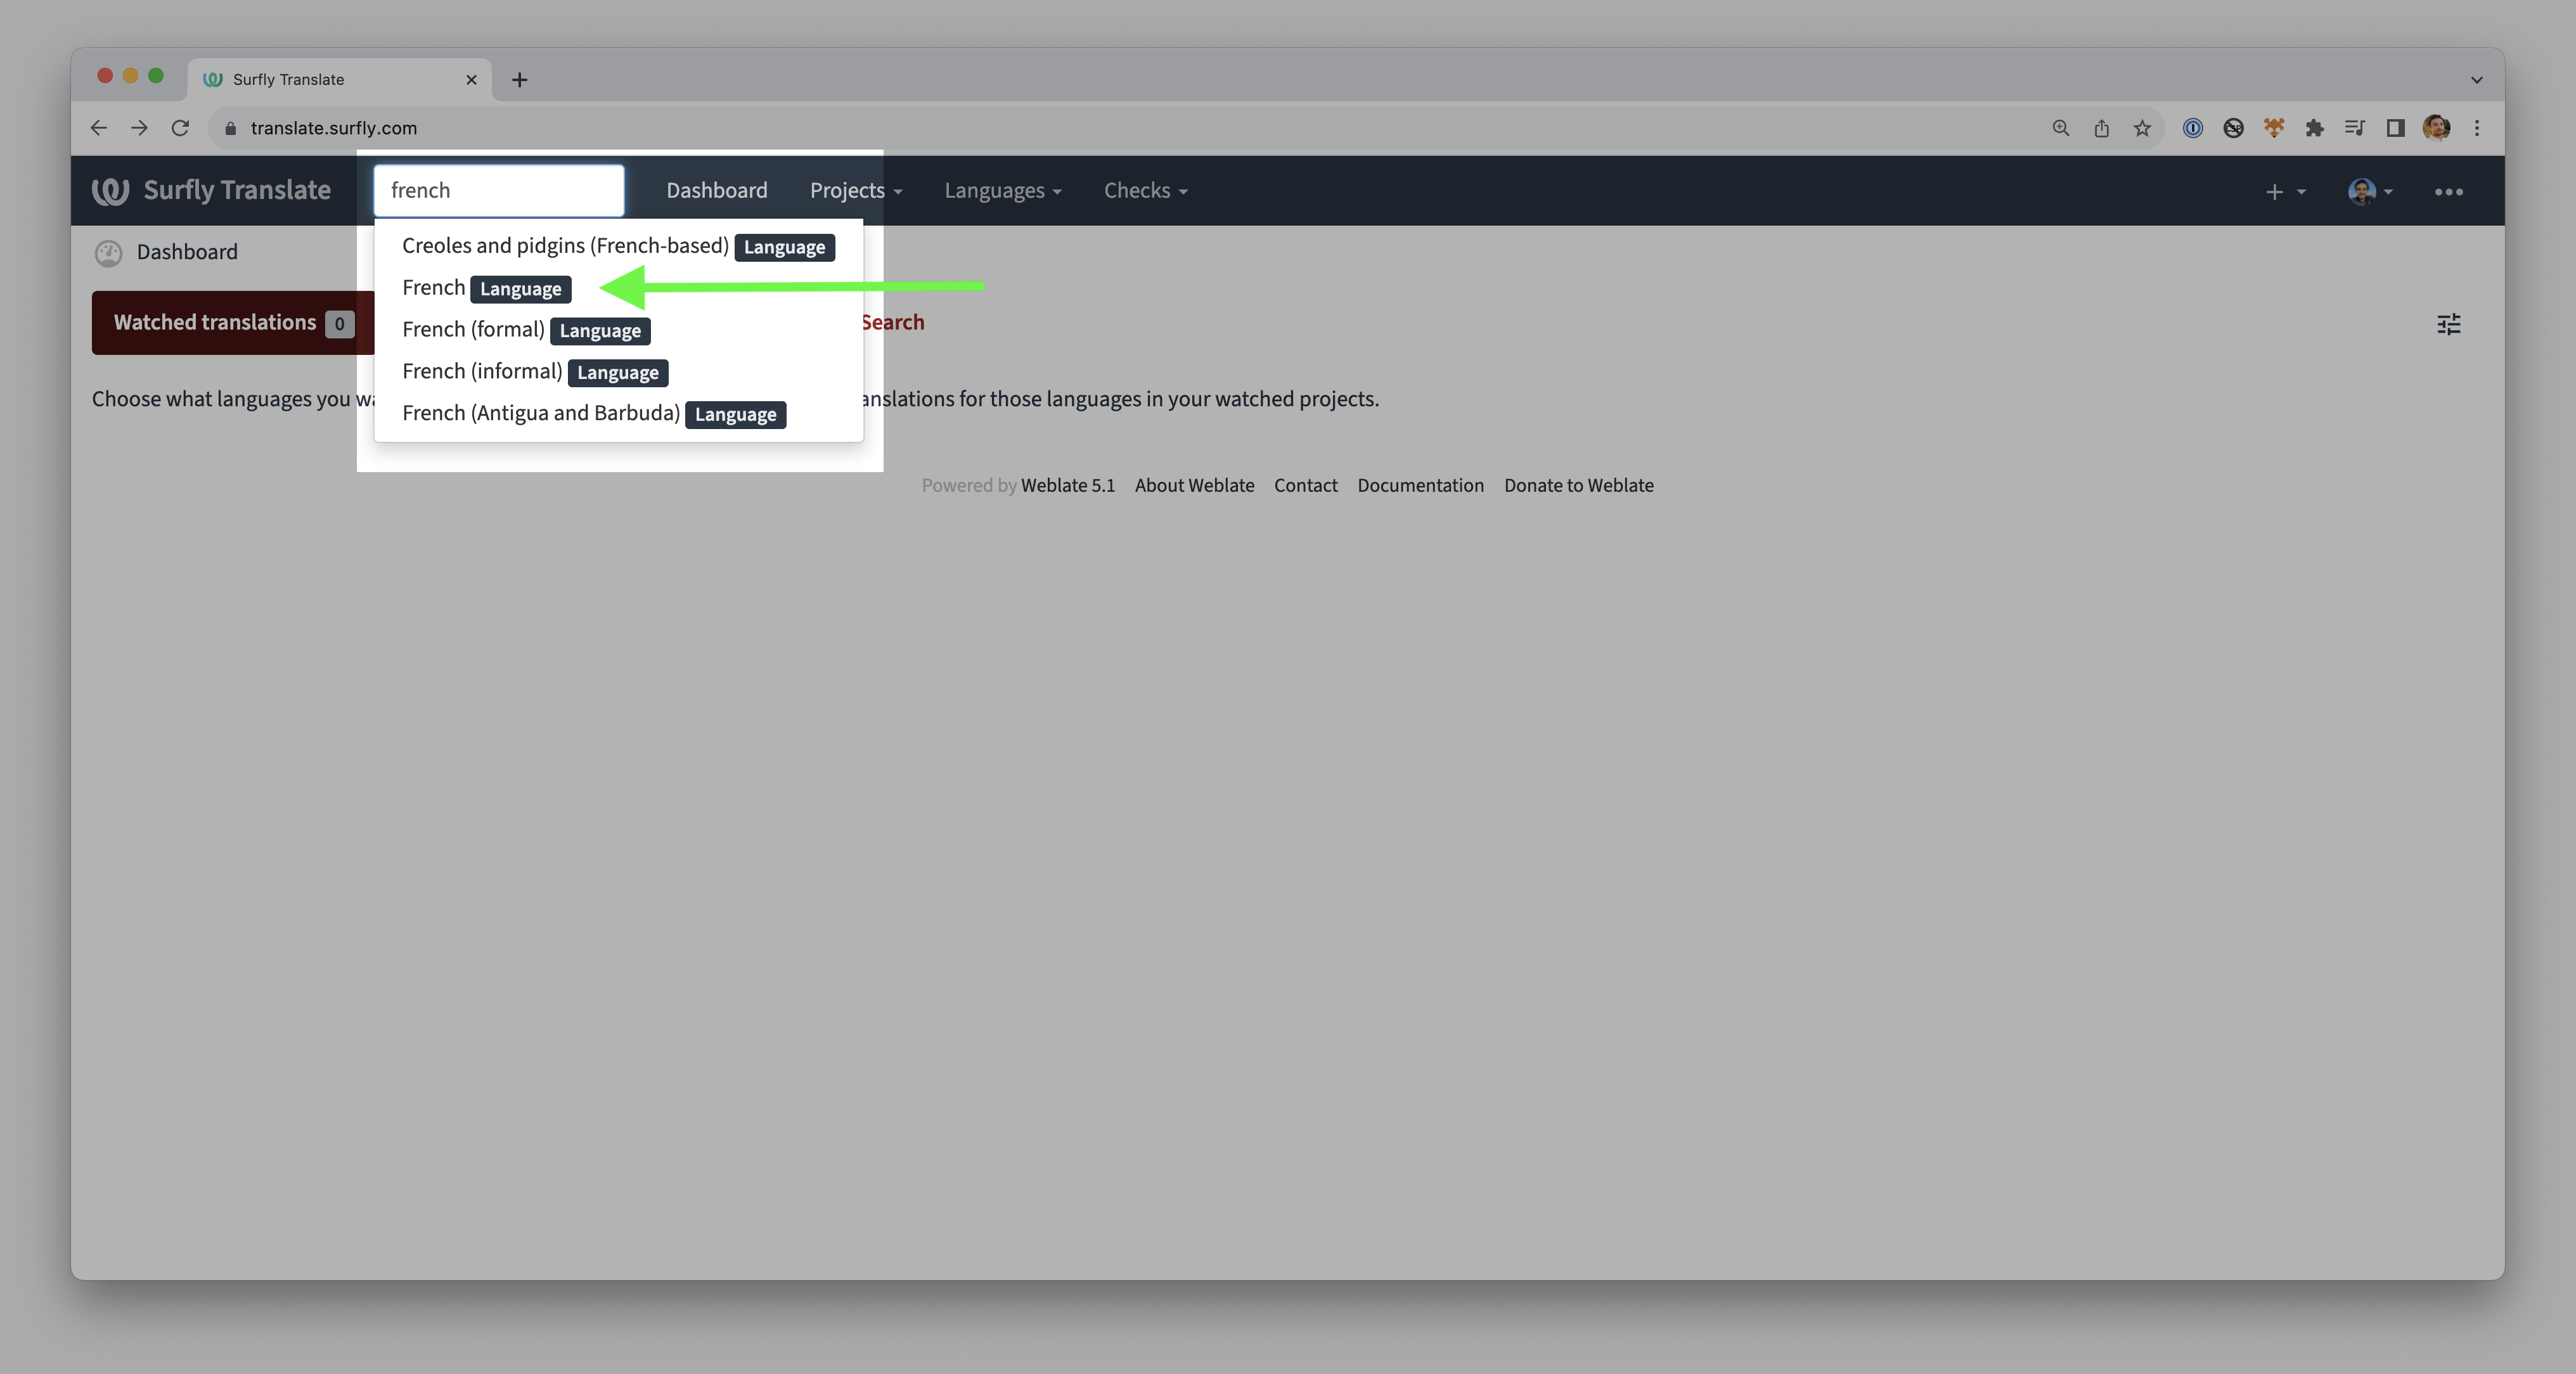The image size is (2576, 1374).
Task: Go to the Dashboard navigation link
Action: click(x=716, y=190)
